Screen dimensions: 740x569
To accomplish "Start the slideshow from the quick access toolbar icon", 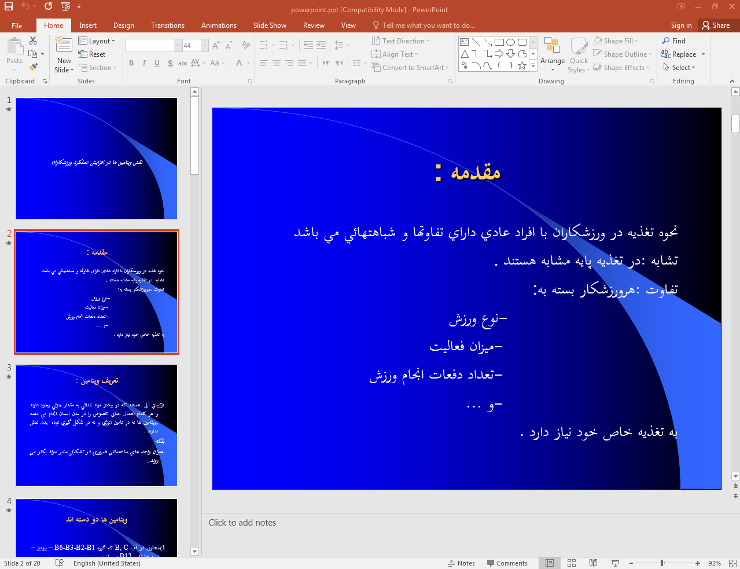I will pos(65,6).
